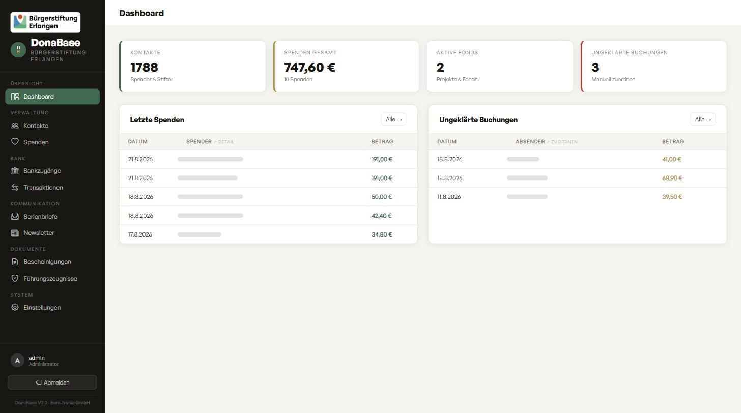The image size is (741, 413).
Task: Click the Bankzugänge bank building icon
Action: tap(15, 171)
